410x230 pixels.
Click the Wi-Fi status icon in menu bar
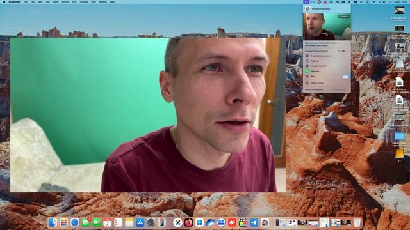pyautogui.click(x=374, y=2)
